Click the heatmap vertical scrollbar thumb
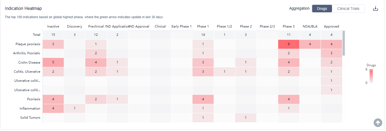Screen dimensions: 386x131 [x=344, y=43]
